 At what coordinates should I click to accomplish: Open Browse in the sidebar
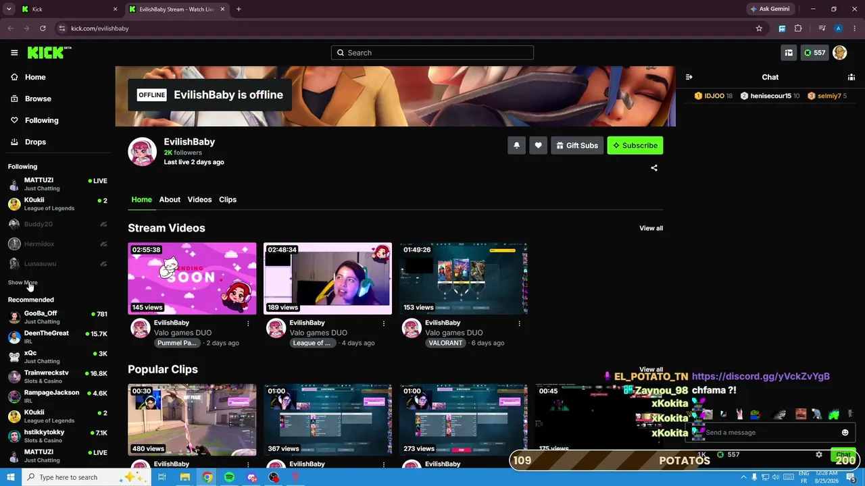[38, 99]
